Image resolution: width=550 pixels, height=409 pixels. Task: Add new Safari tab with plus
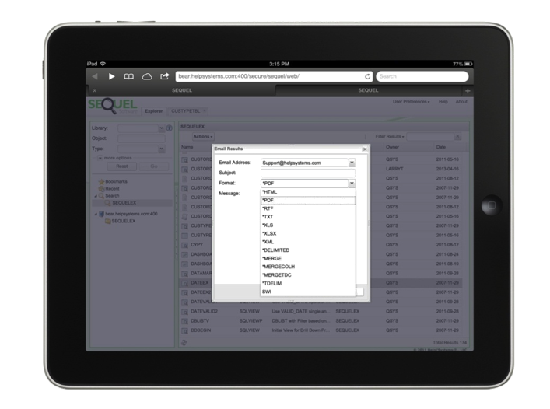point(468,91)
